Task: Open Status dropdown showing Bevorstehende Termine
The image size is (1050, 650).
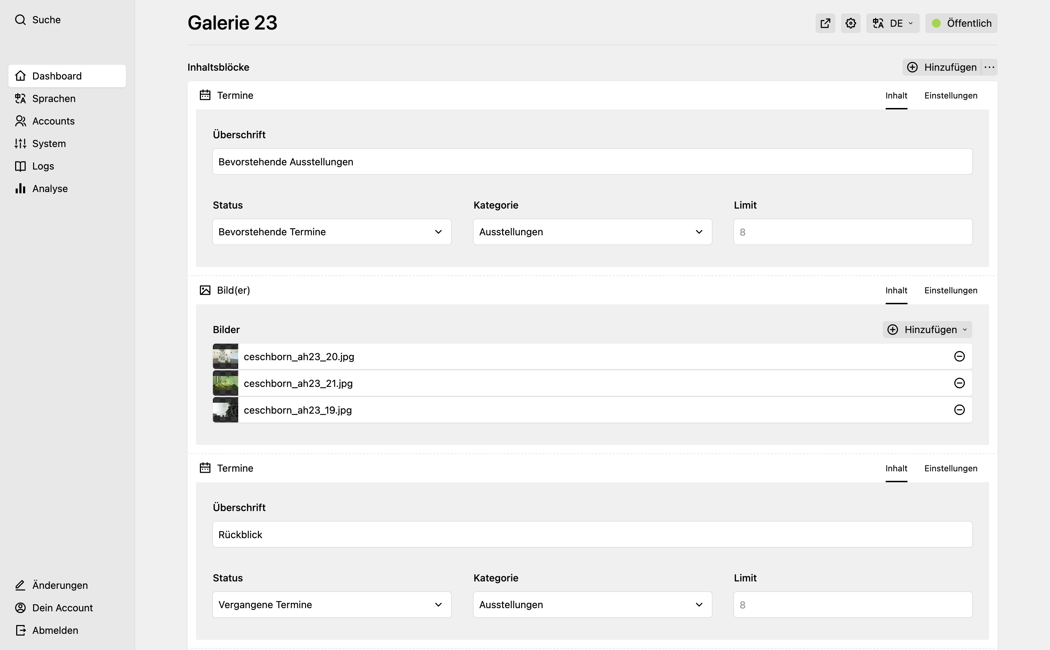Action: (x=332, y=232)
